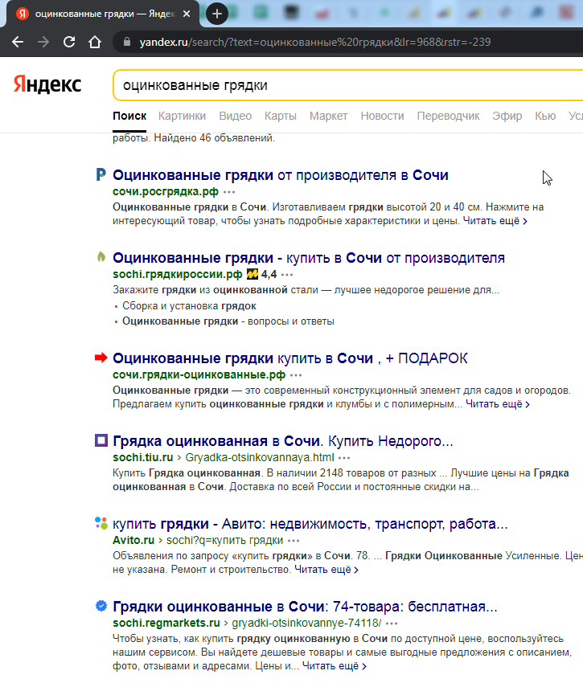Open the Эфир tab
The width and height of the screenshot is (583, 687).
pyautogui.click(x=507, y=116)
